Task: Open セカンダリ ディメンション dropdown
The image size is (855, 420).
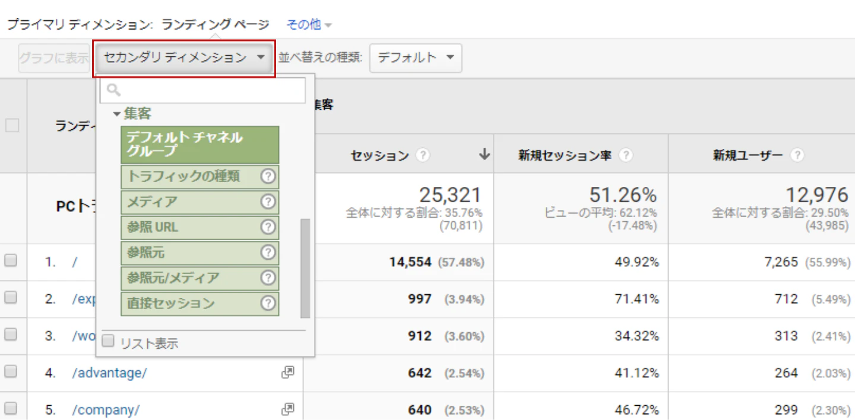Action: click(184, 58)
